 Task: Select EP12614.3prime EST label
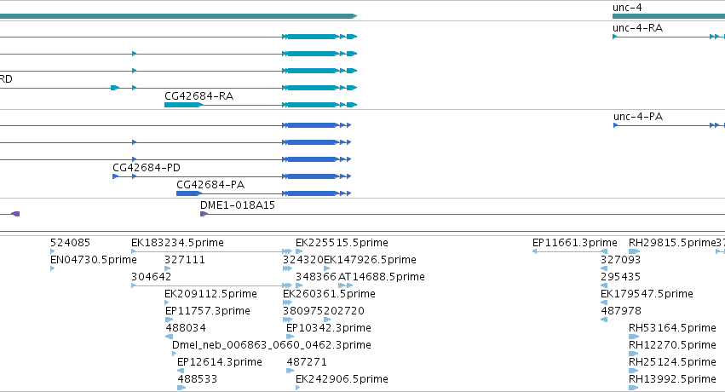pos(220,362)
